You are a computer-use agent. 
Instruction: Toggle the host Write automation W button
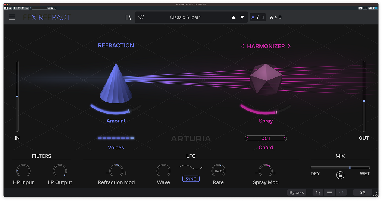[19, 8]
